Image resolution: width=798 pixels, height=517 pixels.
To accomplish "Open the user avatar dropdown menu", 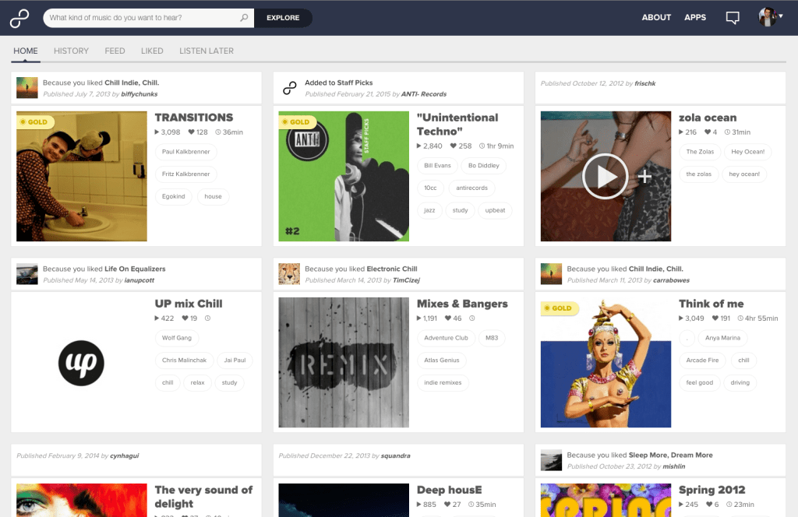I will point(770,17).
